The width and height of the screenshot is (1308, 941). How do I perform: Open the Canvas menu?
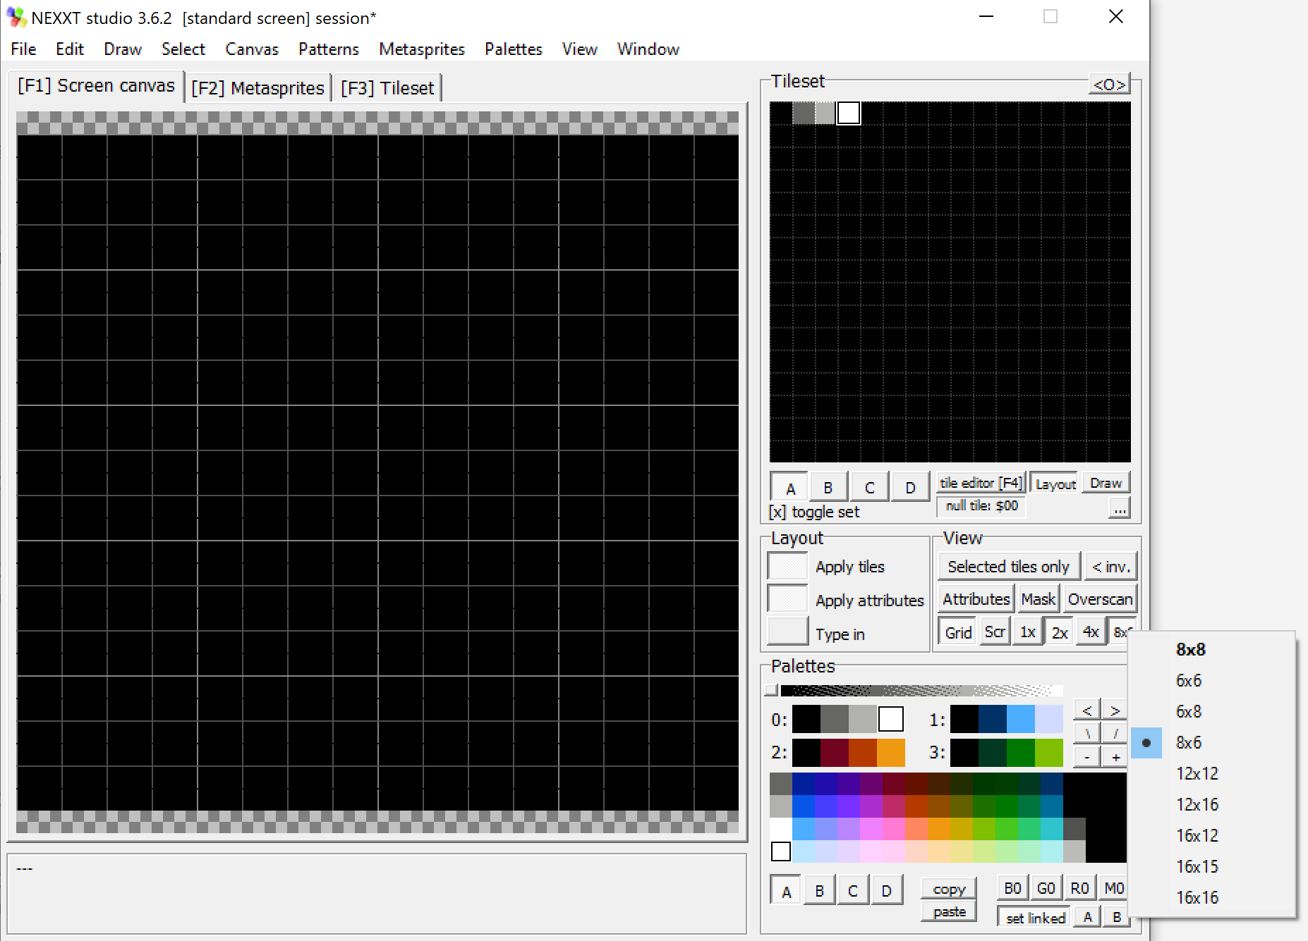pos(252,49)
